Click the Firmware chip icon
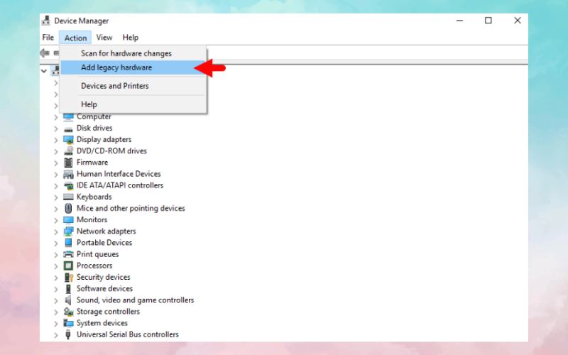Viewport: 568px width, 355px height. pos(68,163)
